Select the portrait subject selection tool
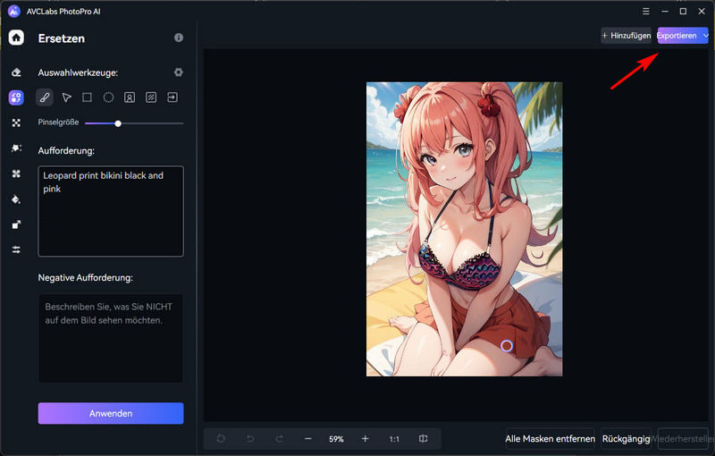The width and height of the screenshot is (715, 456). 130,97
